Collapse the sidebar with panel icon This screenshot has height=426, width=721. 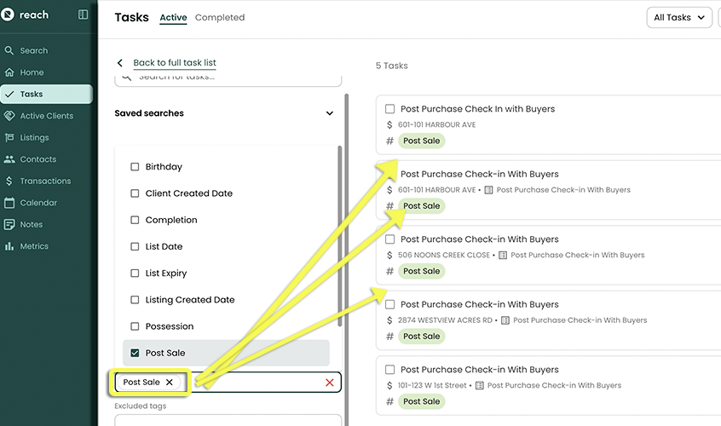[x=83, y=14]
